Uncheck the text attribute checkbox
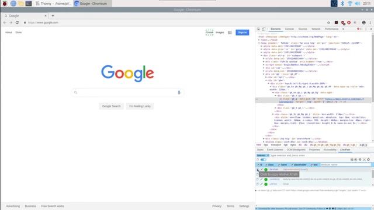Image resolution: width=374 pixels, height=210 pixels. tap(311, 164)
